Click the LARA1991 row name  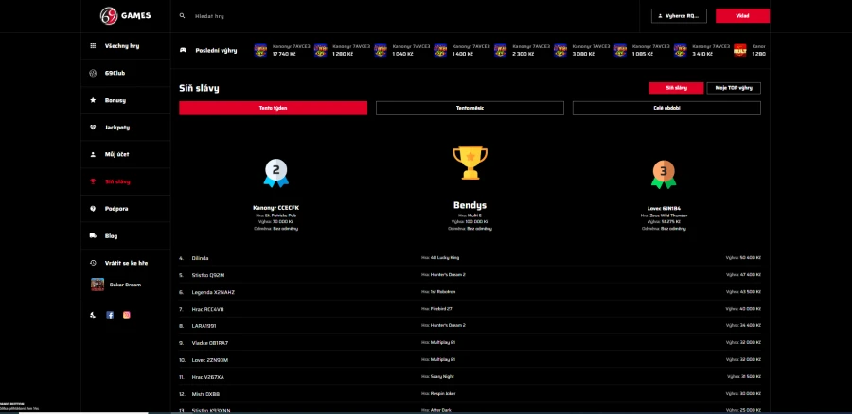204,326
